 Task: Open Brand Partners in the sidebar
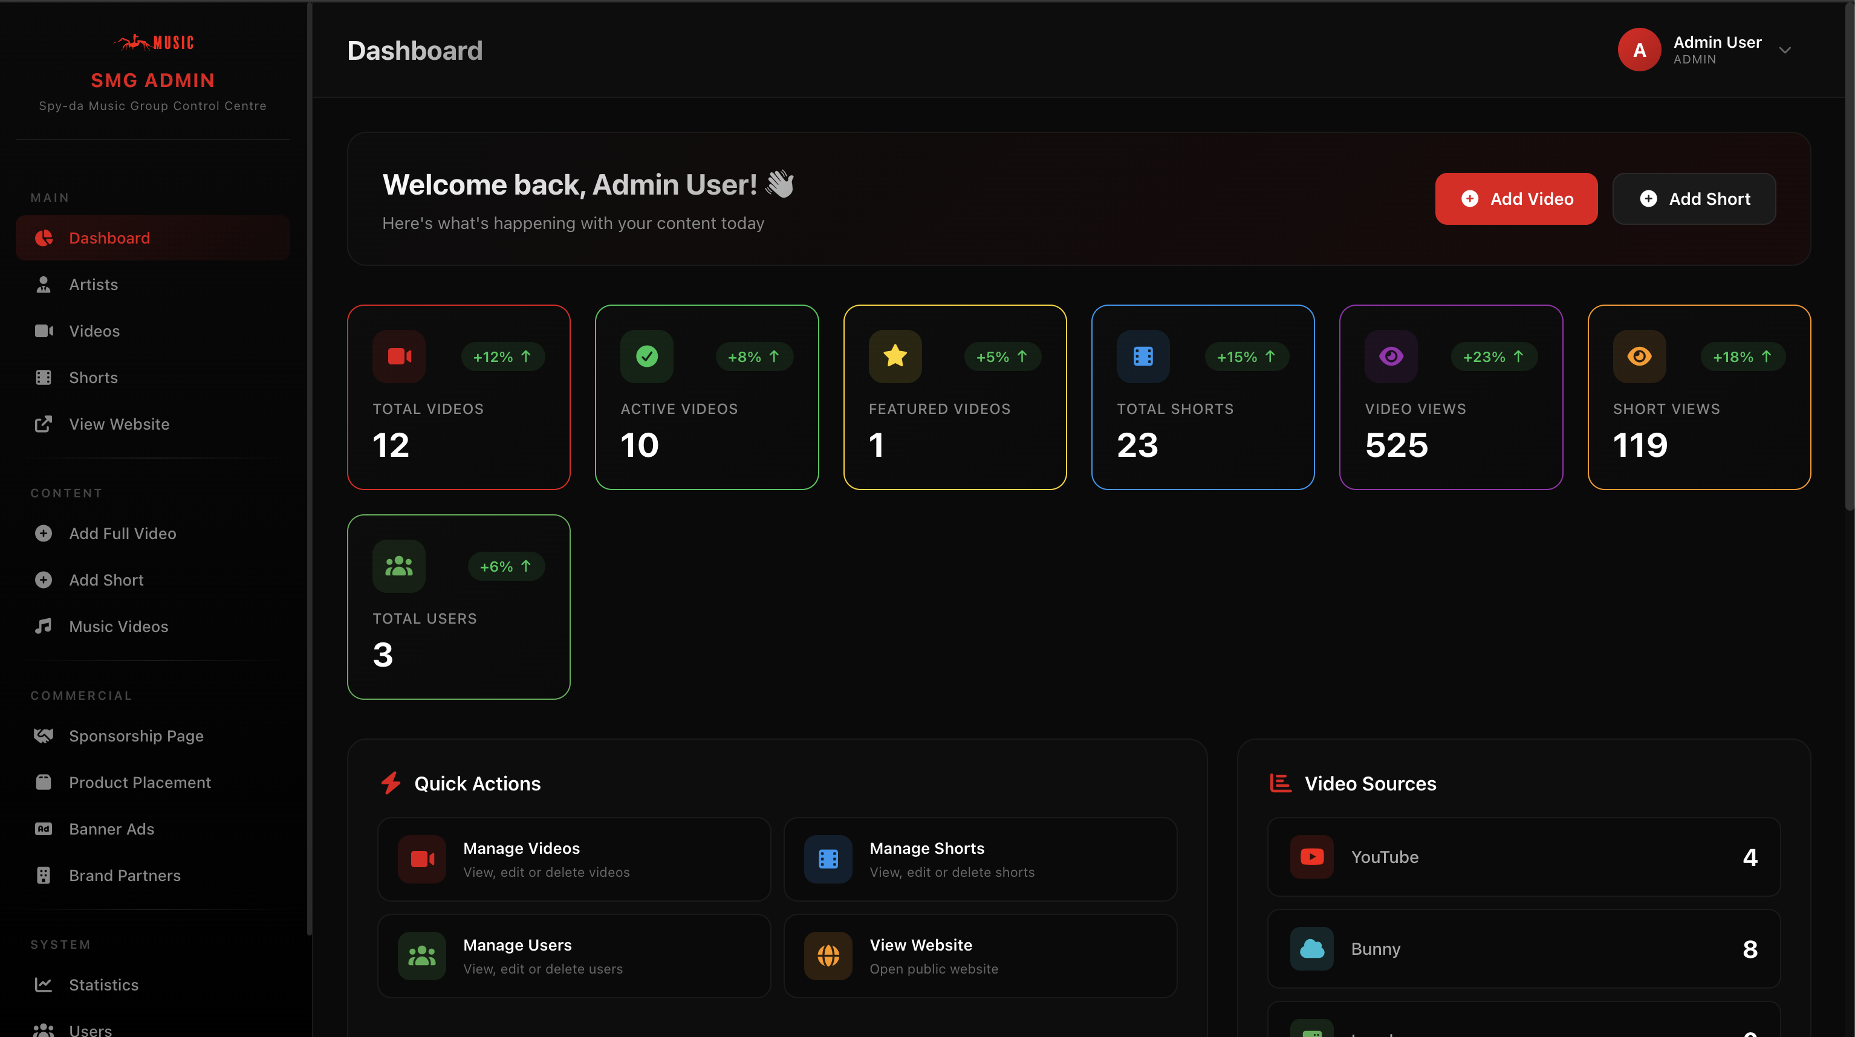tap(152, 875)
